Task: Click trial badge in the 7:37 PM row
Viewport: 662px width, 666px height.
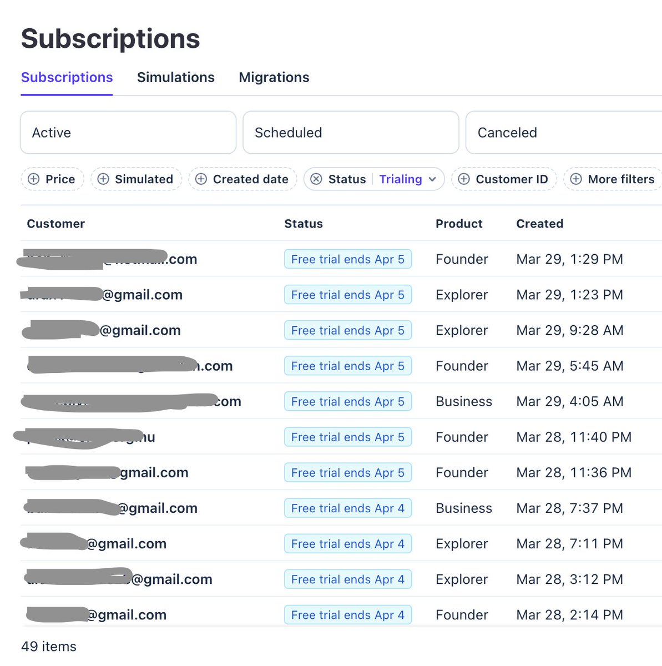Action: click(348, 508)
